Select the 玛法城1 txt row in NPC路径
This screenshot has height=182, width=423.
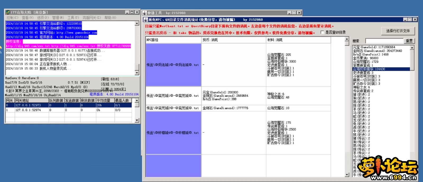[173, 65]
